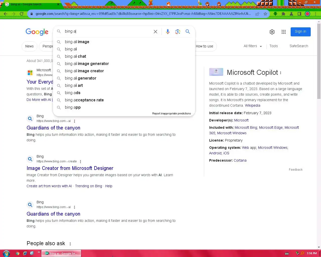Open the taskbar on-screen keyboard icon

[287, 253]
